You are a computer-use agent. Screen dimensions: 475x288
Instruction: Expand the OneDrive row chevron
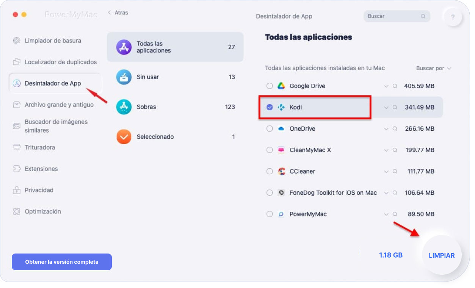point(386,129)
